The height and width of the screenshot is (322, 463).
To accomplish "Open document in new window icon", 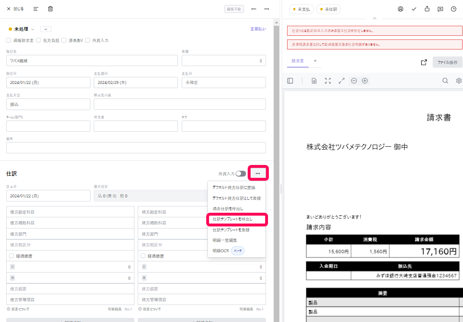I will pyautogui.click(x=424, y=62).
